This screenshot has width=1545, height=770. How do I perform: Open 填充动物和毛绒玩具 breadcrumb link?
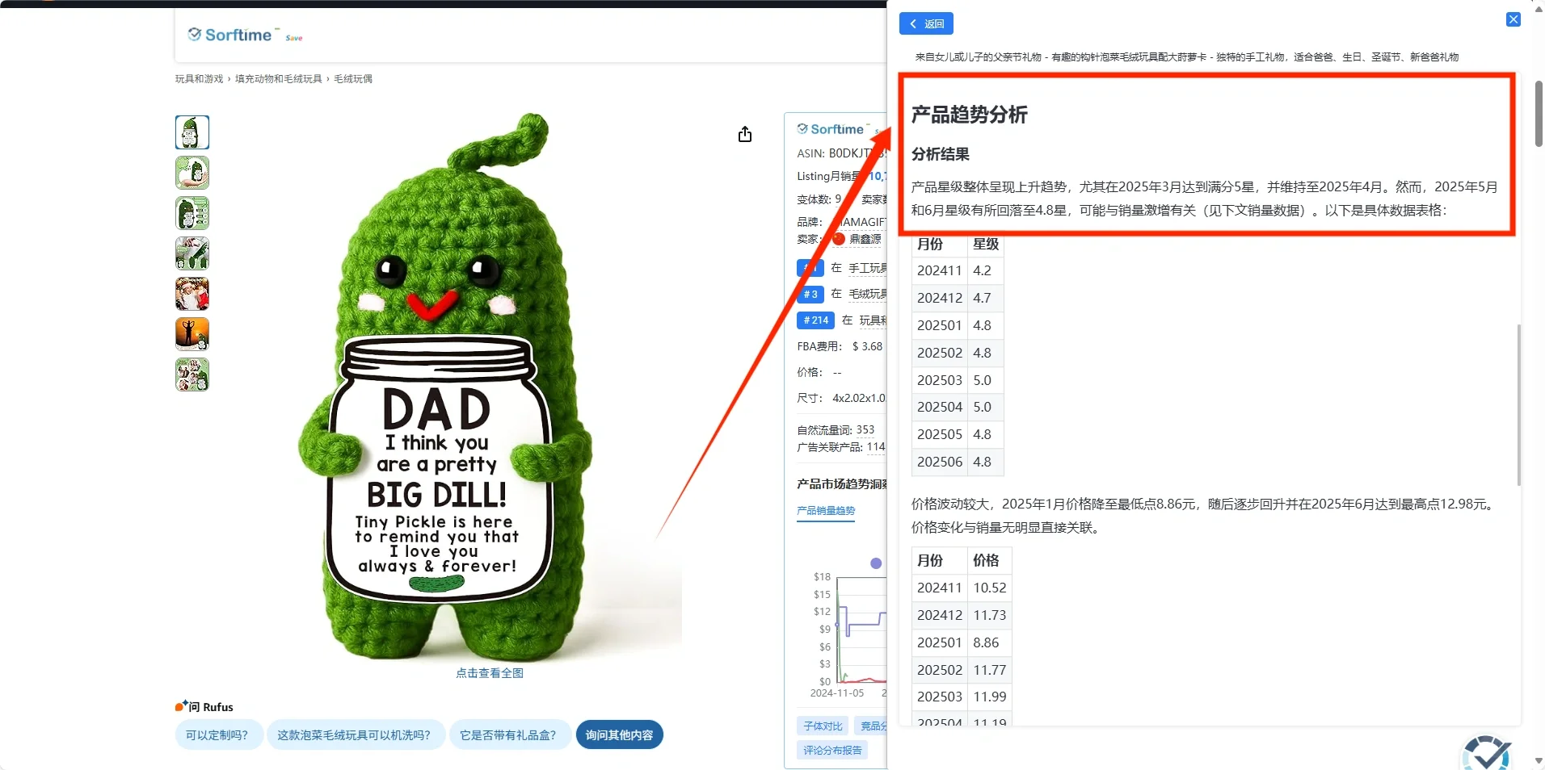tap(278, 79)
